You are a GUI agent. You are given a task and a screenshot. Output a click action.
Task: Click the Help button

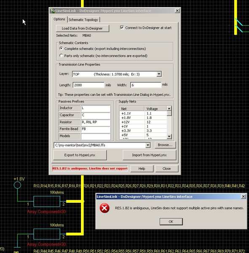(x=142, y=169)
